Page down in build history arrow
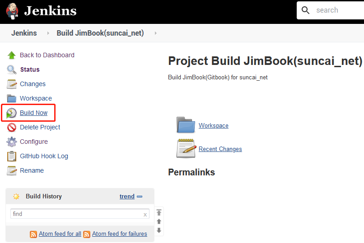Image resolution: width=364 pixels, height=243 pixels. (x=159, y=230)
